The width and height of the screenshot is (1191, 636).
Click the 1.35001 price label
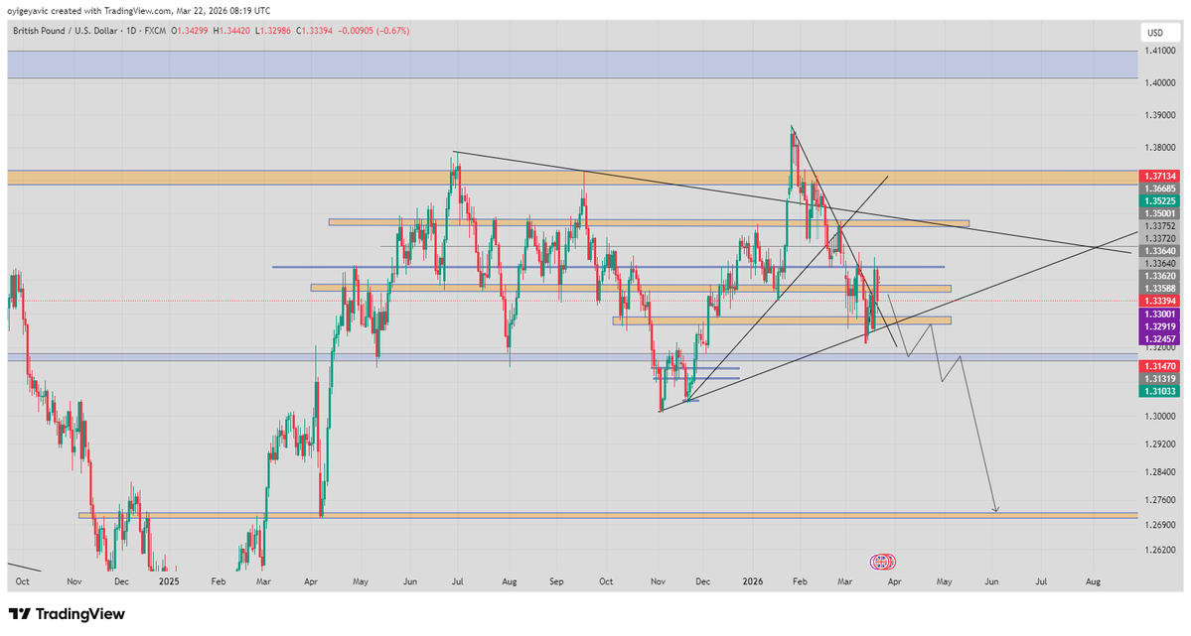pos(1159,214)
